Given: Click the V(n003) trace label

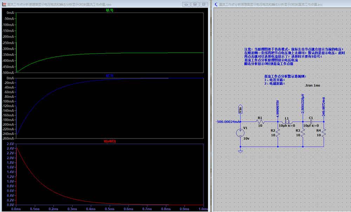Looking at the screenshot, I should [x=110, y=141].
